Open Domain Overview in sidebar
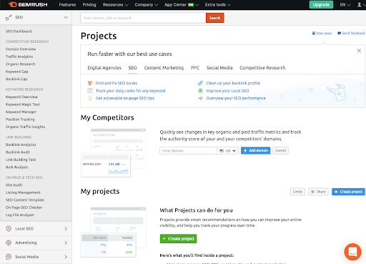 pyautogui.click(x=21, y=49)
